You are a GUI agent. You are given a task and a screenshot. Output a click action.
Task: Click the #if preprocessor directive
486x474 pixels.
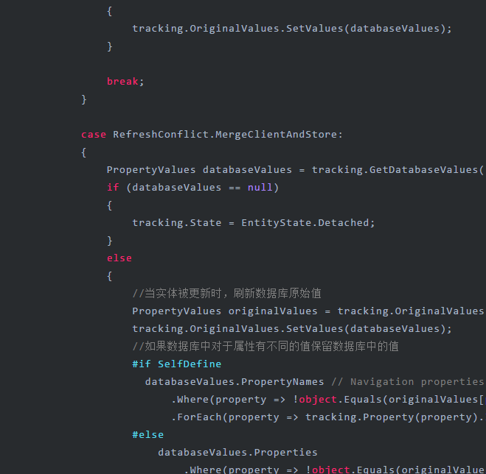142,364
